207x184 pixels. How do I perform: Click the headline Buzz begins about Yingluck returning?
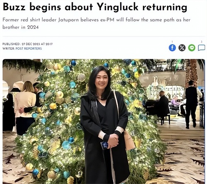pos(95,7)
